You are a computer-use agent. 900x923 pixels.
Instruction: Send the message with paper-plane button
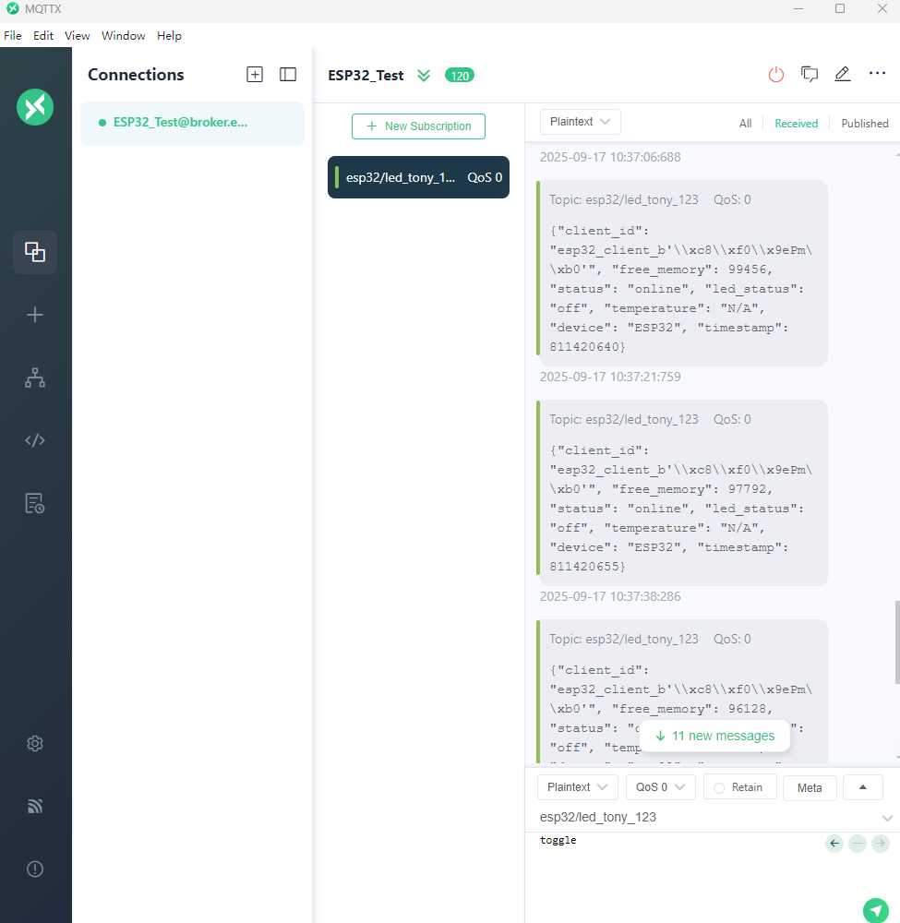click(876, 910)
